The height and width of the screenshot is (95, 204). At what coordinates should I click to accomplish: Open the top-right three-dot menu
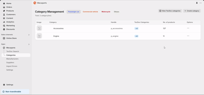click(x=200, y=3)
